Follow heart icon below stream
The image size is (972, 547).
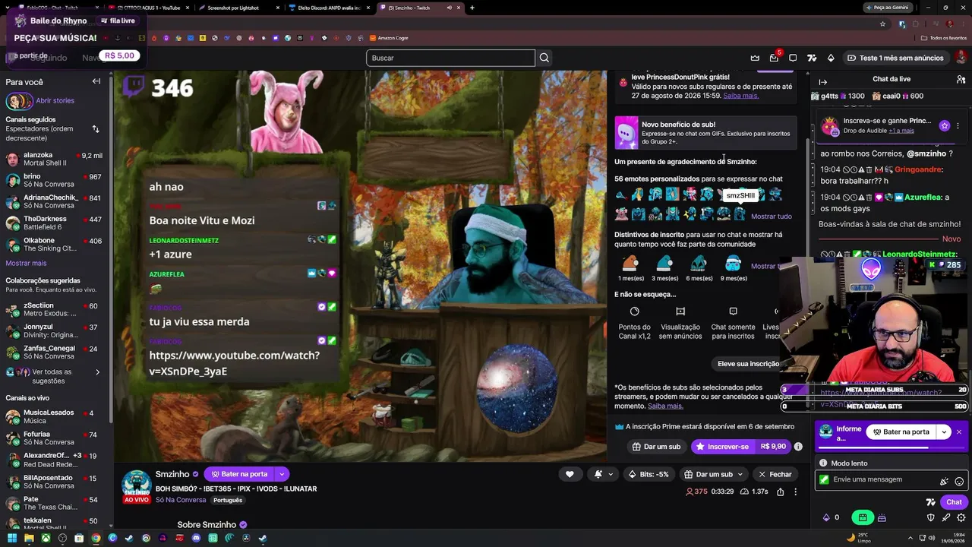click(570, 474)
